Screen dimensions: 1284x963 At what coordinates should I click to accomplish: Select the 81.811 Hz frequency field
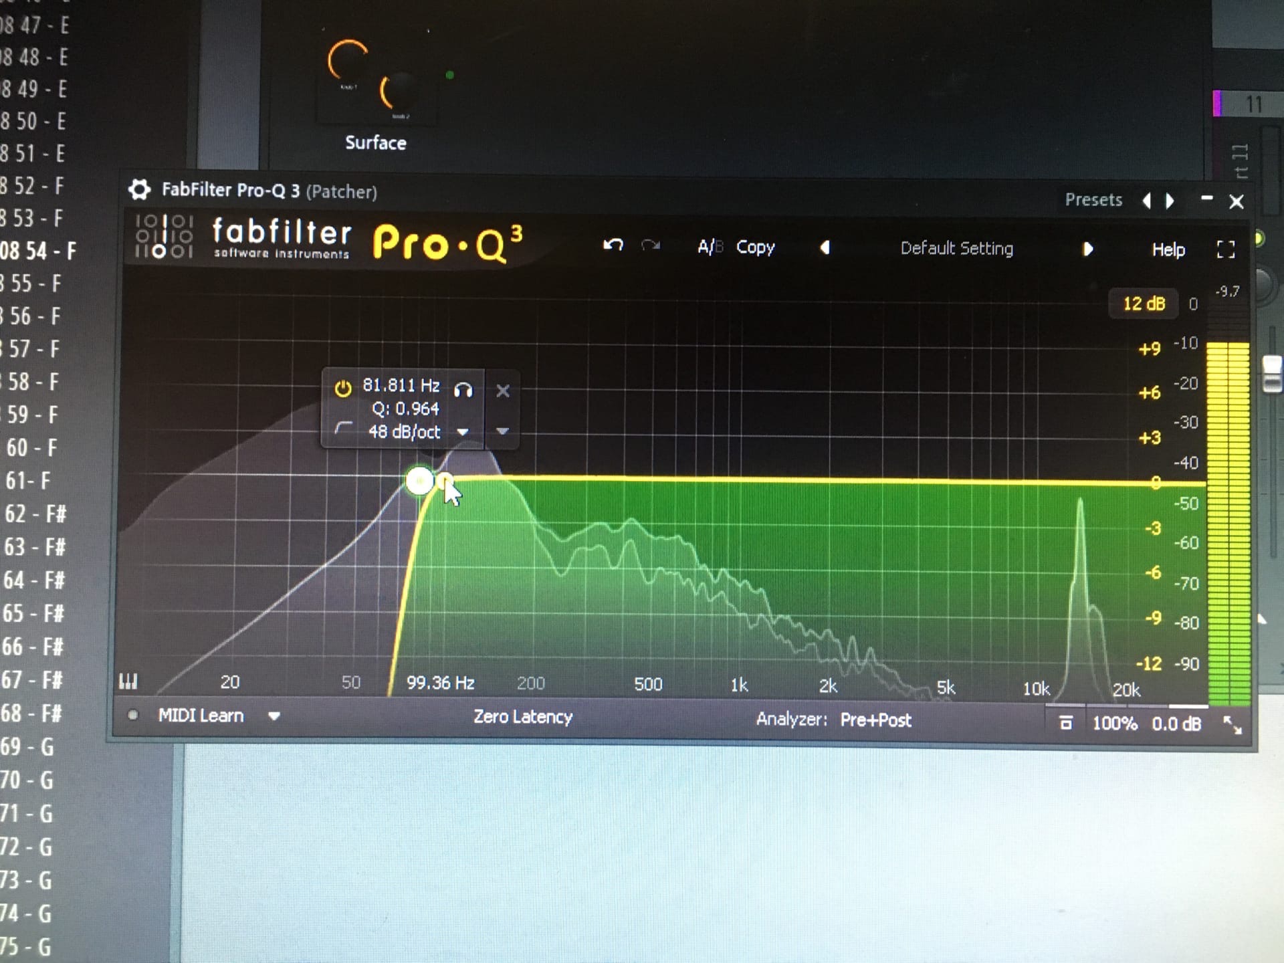401,385
